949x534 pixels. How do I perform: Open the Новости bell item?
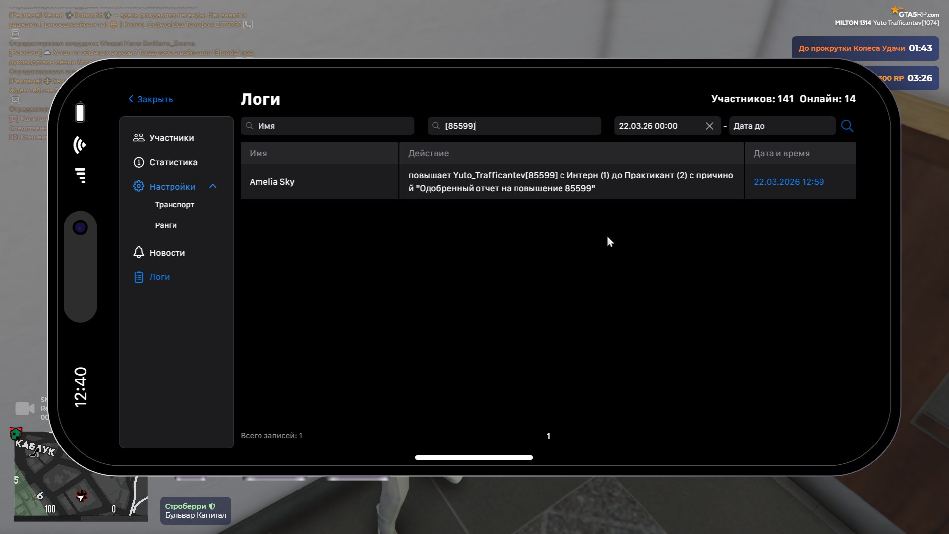click(167, 253)
